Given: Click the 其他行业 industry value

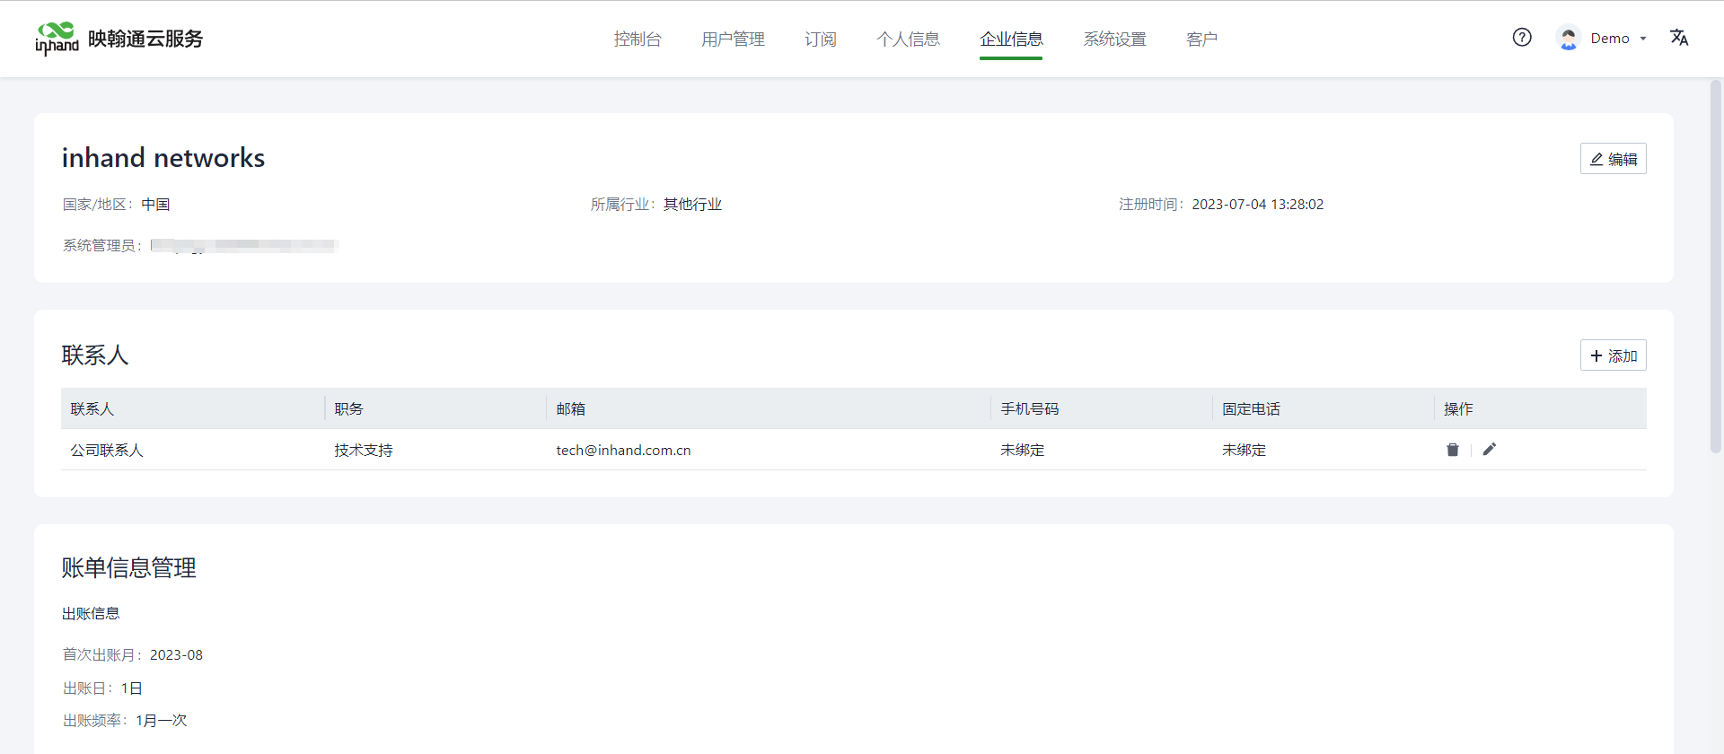Looking at the screenshot, I should pyautogui.click(x=692, y=205).
